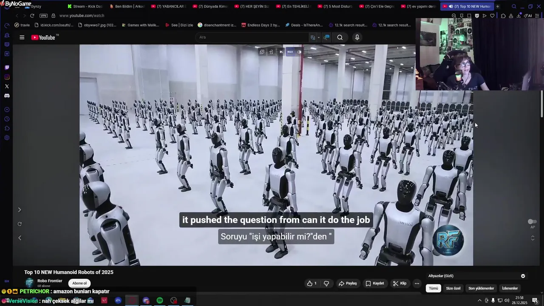Click the pinboard icon next to search box

[x=326, y=37]
